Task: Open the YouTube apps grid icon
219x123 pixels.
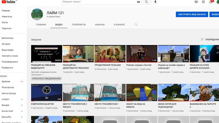Action: pyautogui.click(x=203, y=2)
